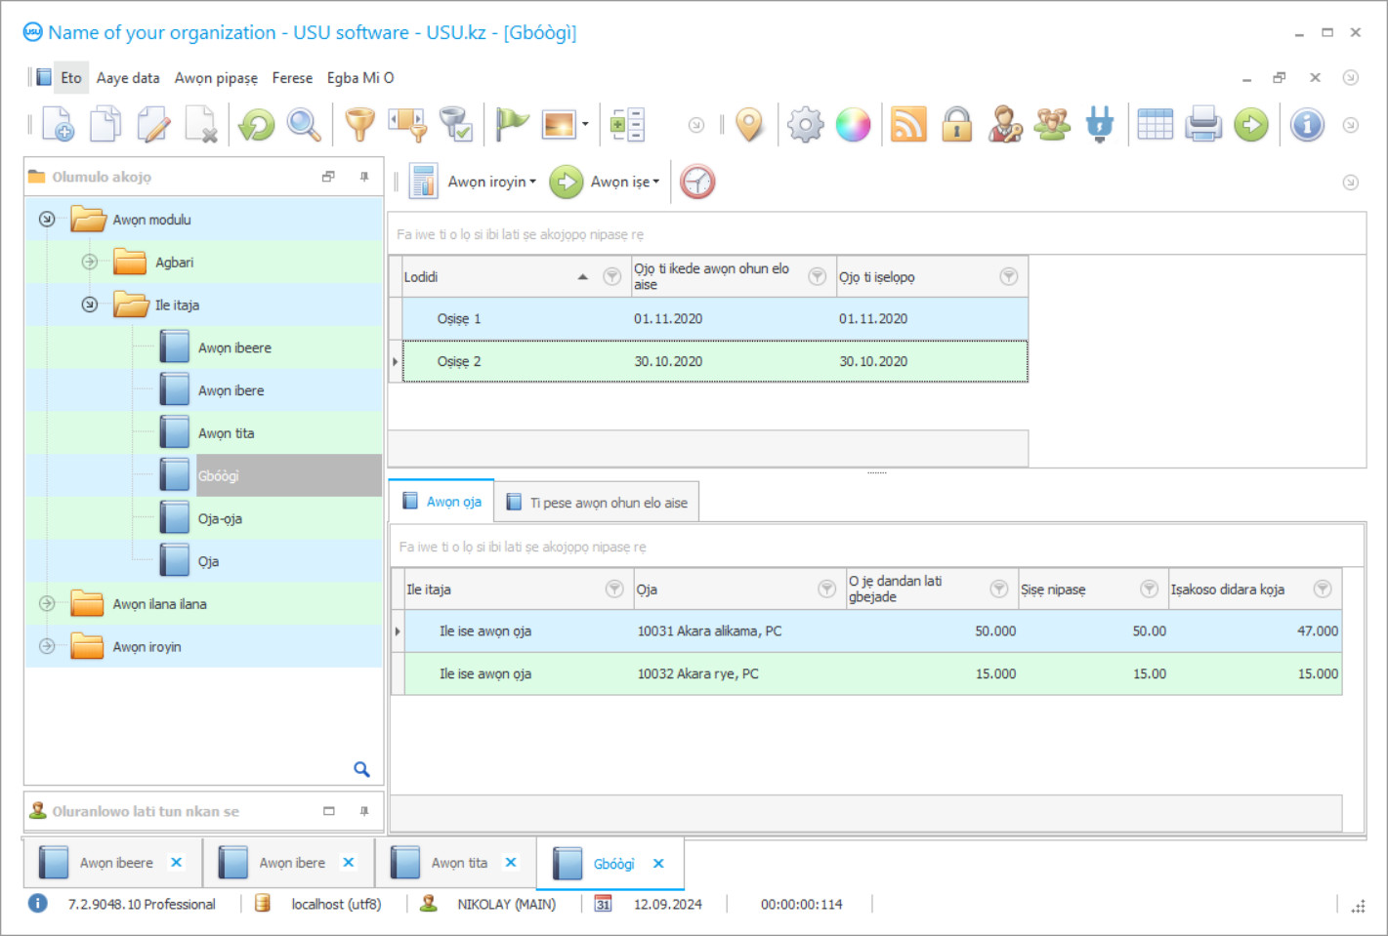Switch to Ti pese awọn ohun elo aise tab
Viewport: 1388px width, 936px height.
[597, 503]
